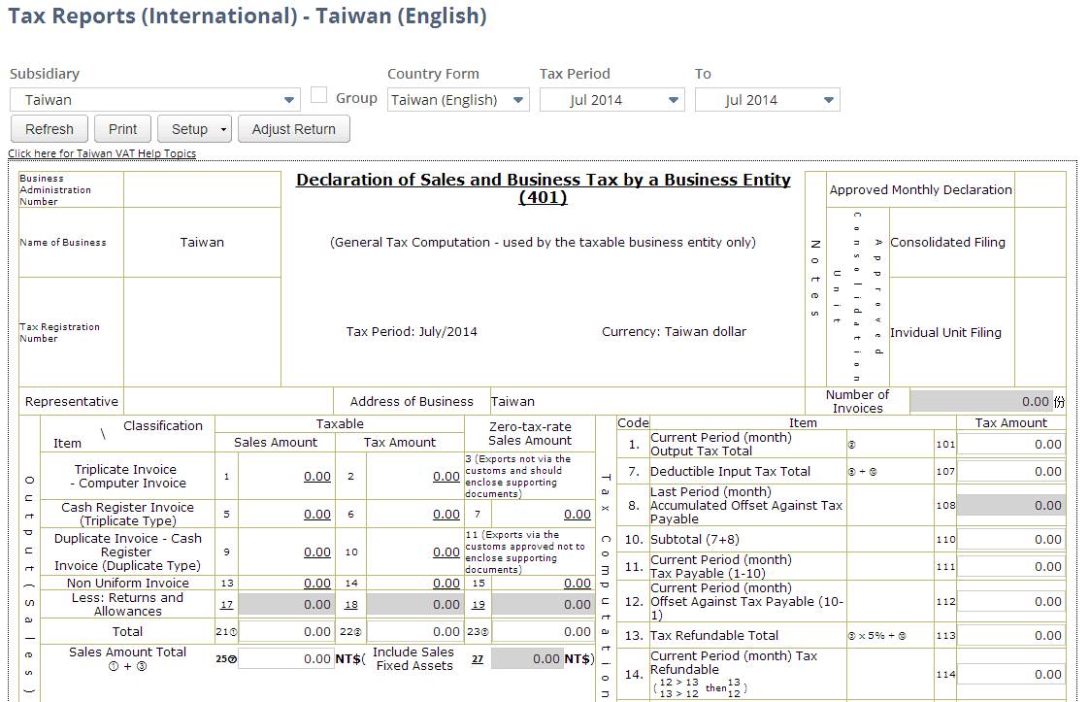The height and width of the screenshot is (702, 1090).
Task: Open the Country Form dropdown
Action: click(517, 99)
